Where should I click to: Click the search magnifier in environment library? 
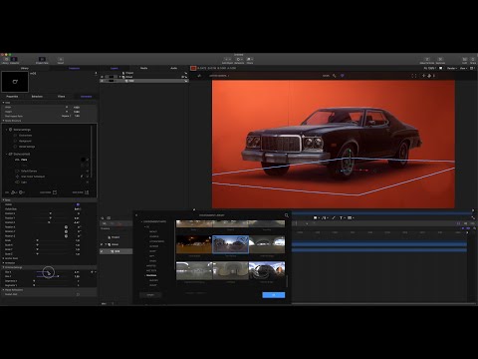pyautogui.click(x=287, y=215)
